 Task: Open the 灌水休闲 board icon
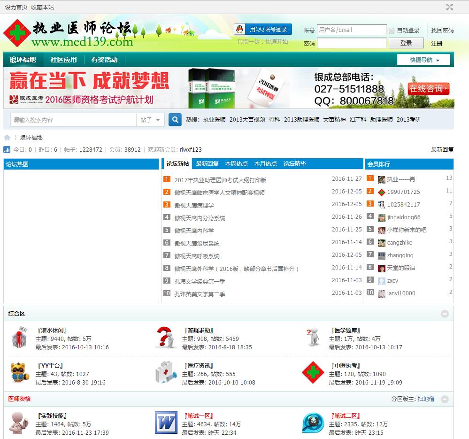tap(19, 337)
